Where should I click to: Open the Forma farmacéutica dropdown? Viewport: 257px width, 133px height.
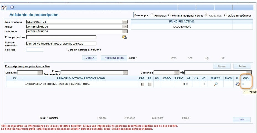(125, 73)
